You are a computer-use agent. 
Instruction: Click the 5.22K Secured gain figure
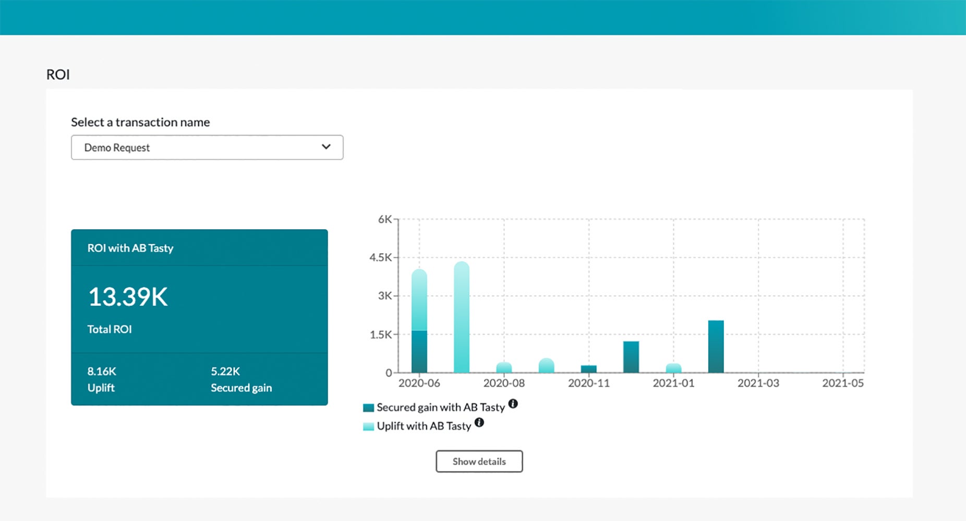pyautogui.click(x=225, y=371)
